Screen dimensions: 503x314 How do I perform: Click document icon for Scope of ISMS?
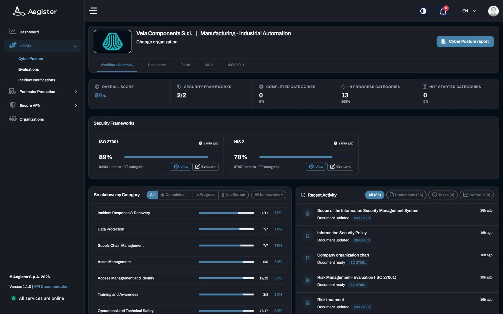(308, 214)
